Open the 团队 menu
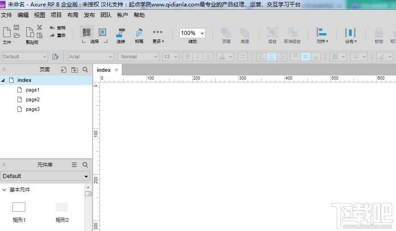The width and height of the screenshot is (396, 231). coord(106,15)
